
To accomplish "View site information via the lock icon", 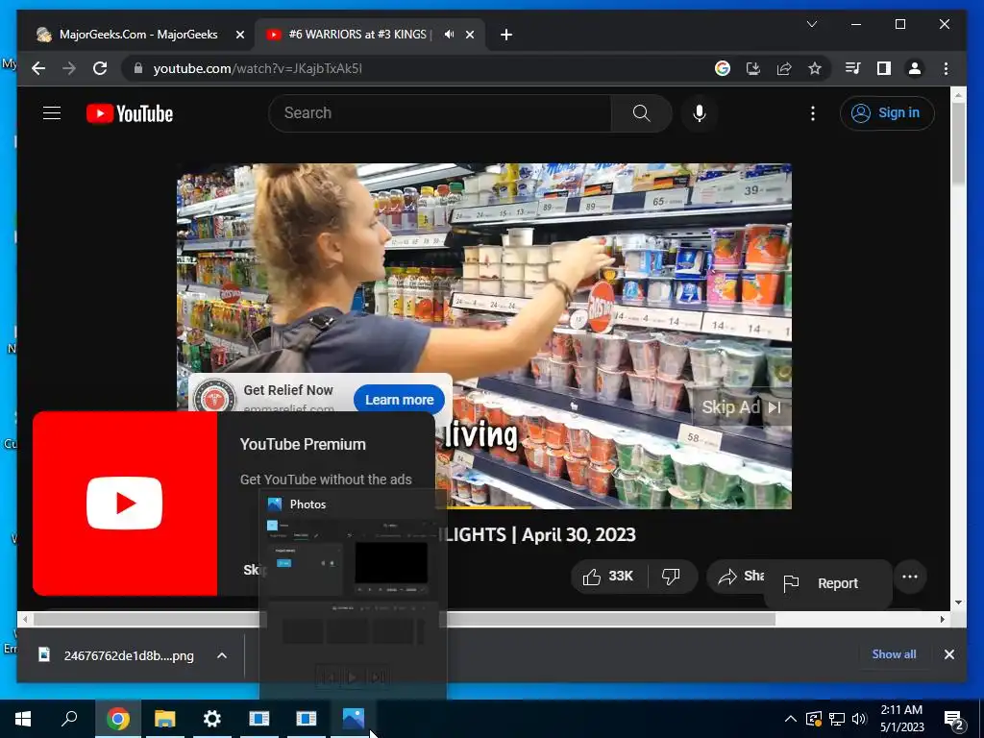I will (x=138, y=68).
